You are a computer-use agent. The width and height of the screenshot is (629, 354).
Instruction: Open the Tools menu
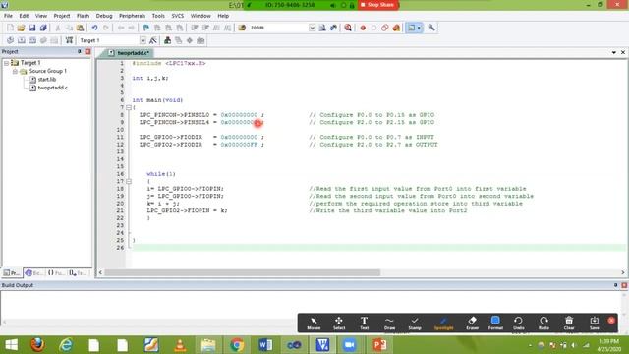tap(158, 16)
